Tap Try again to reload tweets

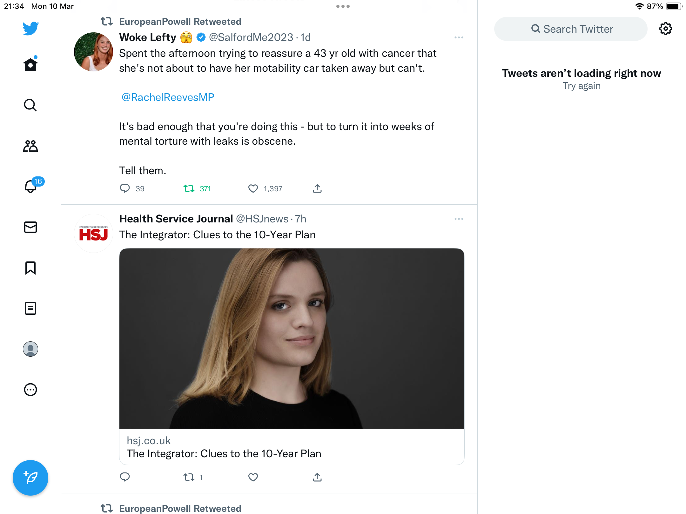coord(582,86)
